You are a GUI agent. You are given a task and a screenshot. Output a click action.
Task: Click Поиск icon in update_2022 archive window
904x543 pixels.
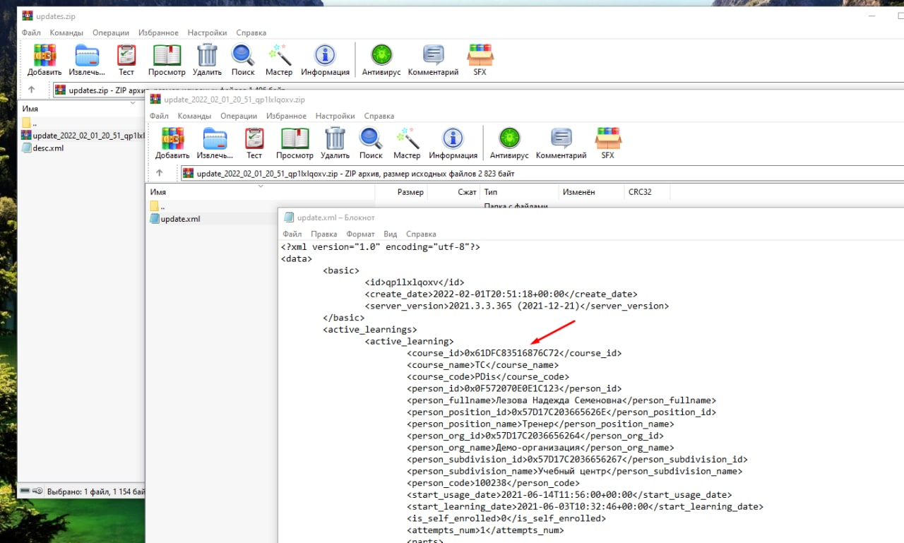point(371,138)
